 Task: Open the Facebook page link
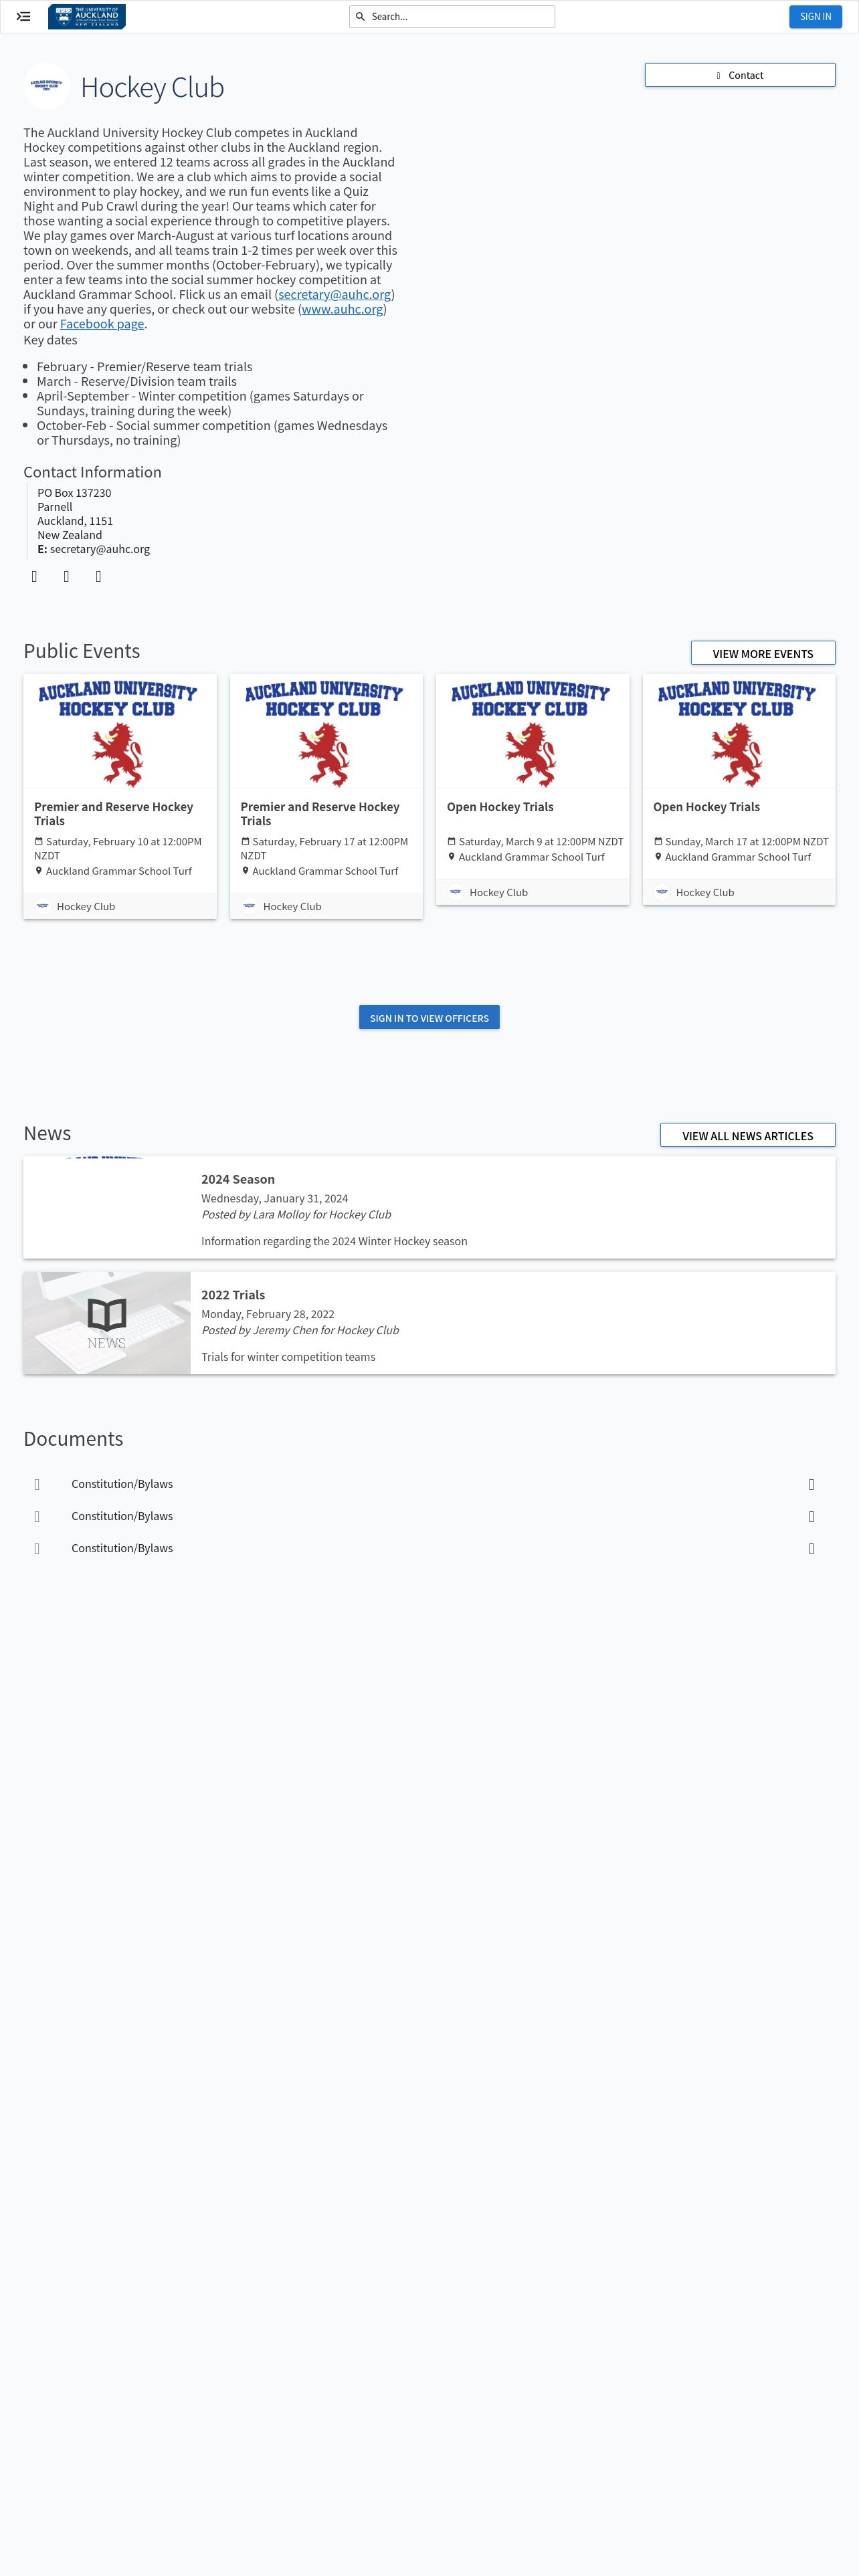pyautogui.click(x=102, y=324)
